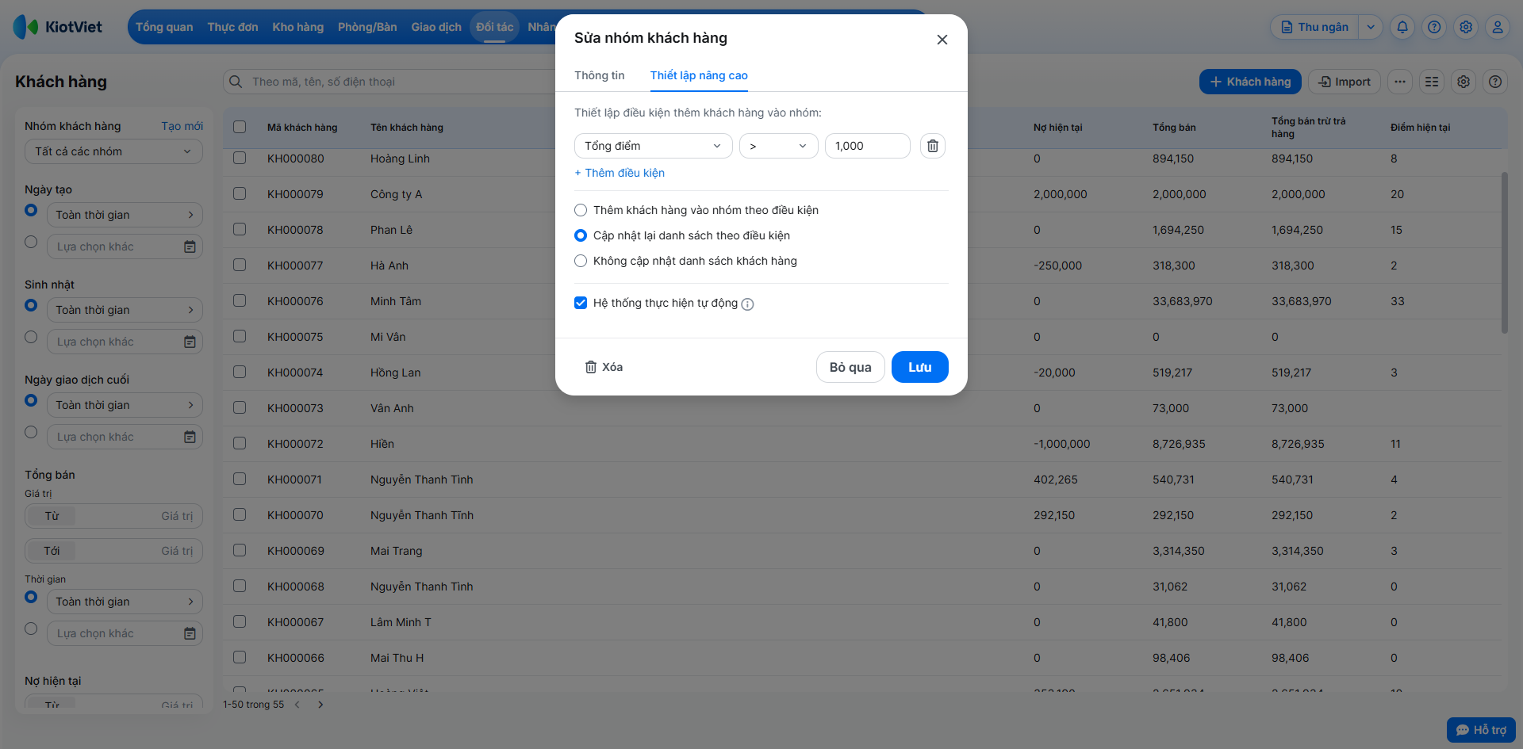Expand Toàn thời gian selector under Ngày tạo
This screenshot has width=1523, height=749.
[125, 215]
